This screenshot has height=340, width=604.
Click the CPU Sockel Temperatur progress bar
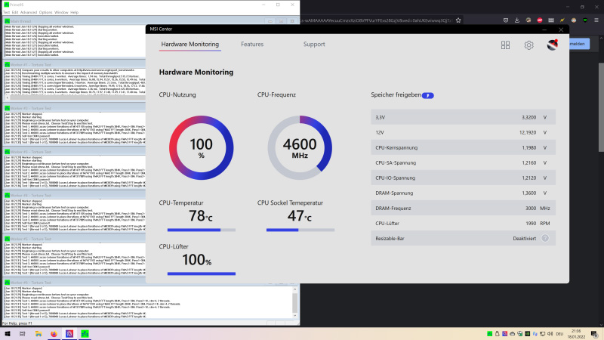300,230
